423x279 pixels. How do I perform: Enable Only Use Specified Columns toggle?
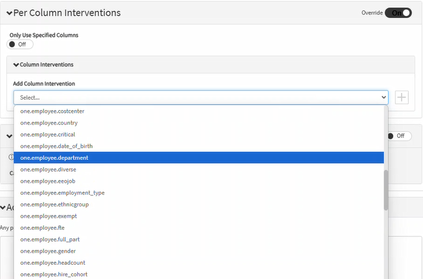point(19,44)
